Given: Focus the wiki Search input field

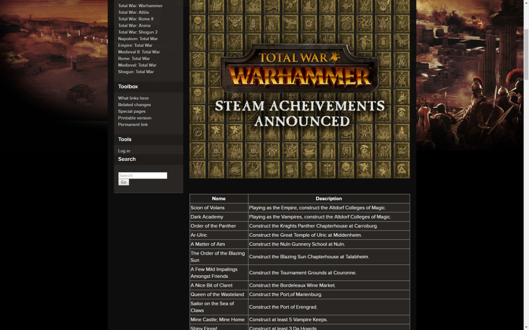Looking at the screenshot, I should [143, 175].
